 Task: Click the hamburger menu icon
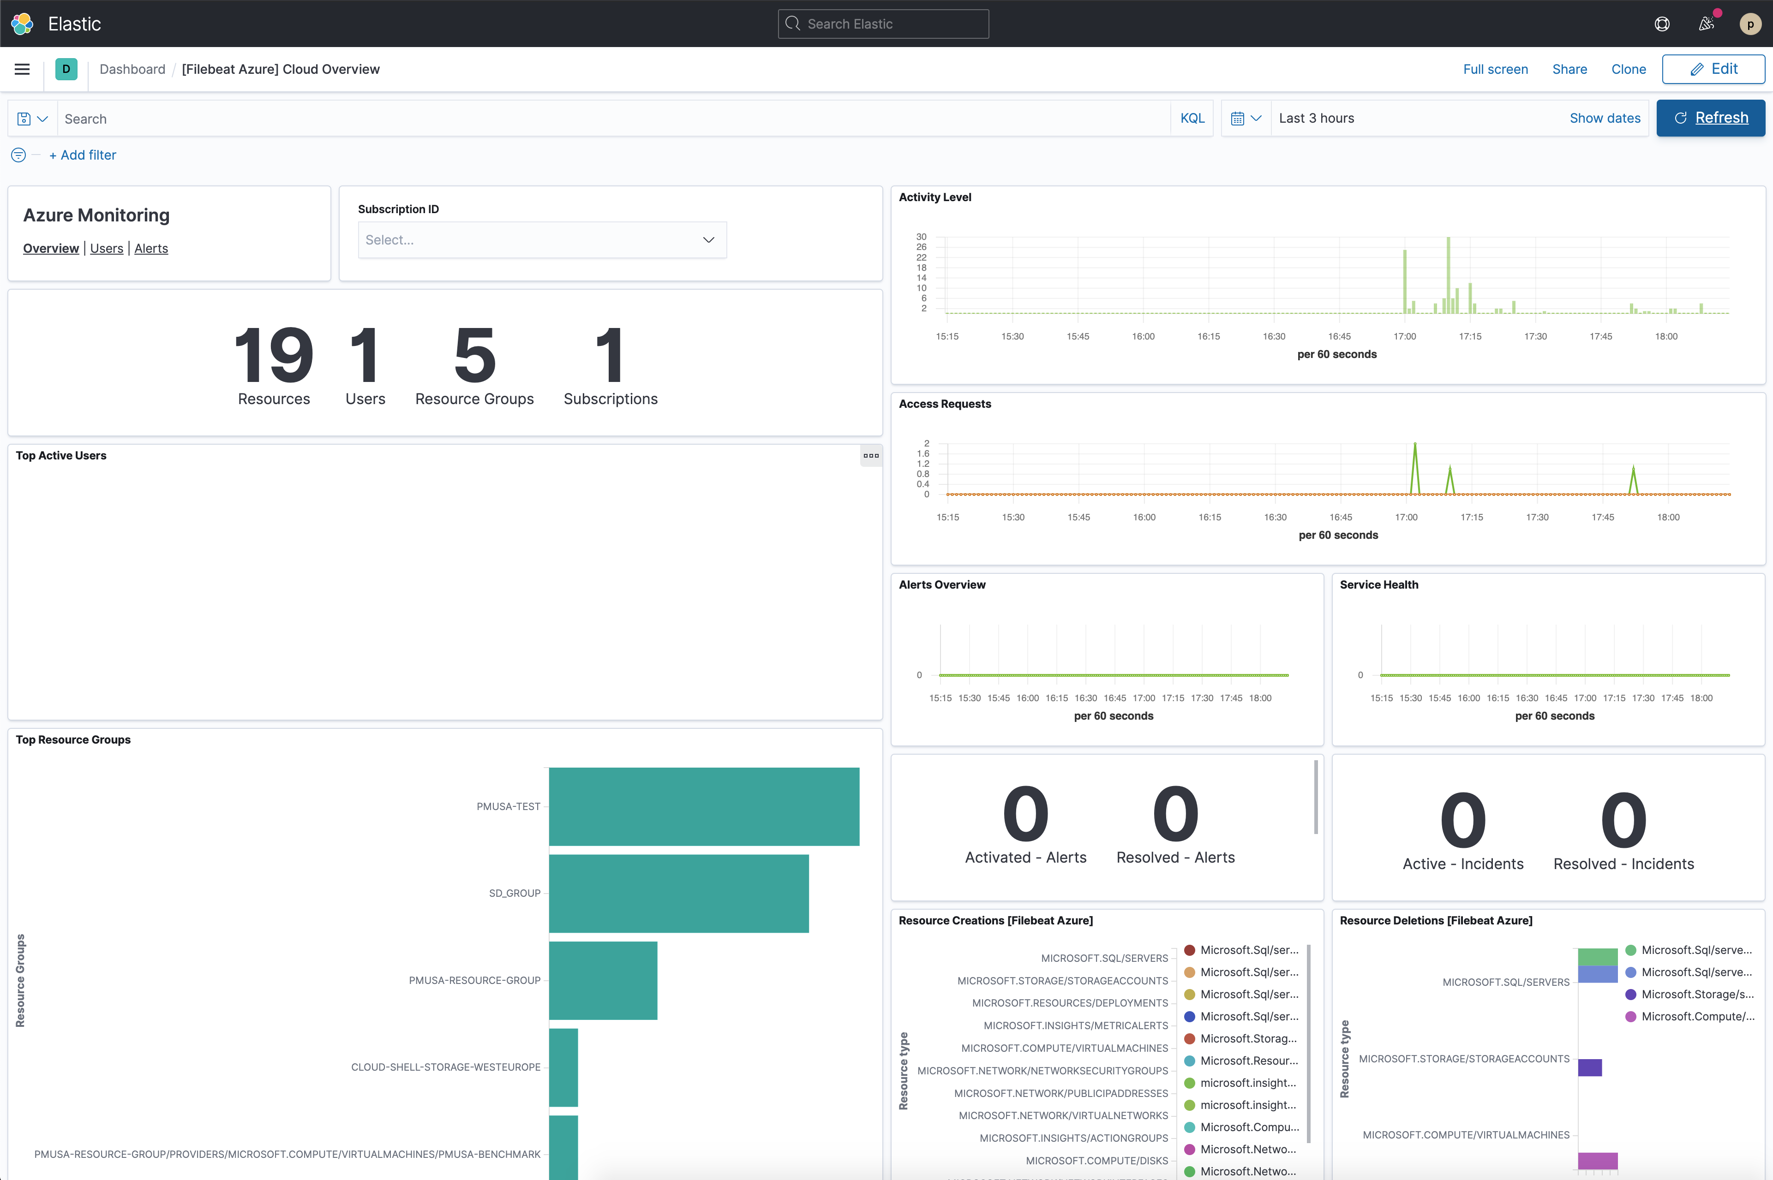(x=23, y=67)
